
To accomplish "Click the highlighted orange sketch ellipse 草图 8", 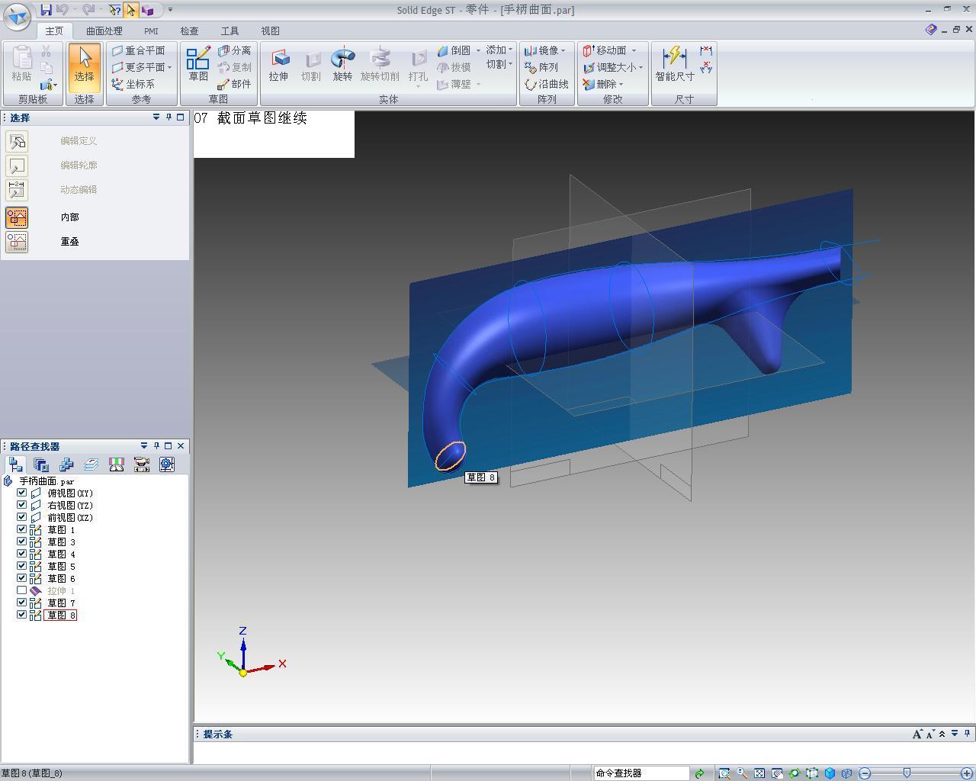I will tap(450, 456).
